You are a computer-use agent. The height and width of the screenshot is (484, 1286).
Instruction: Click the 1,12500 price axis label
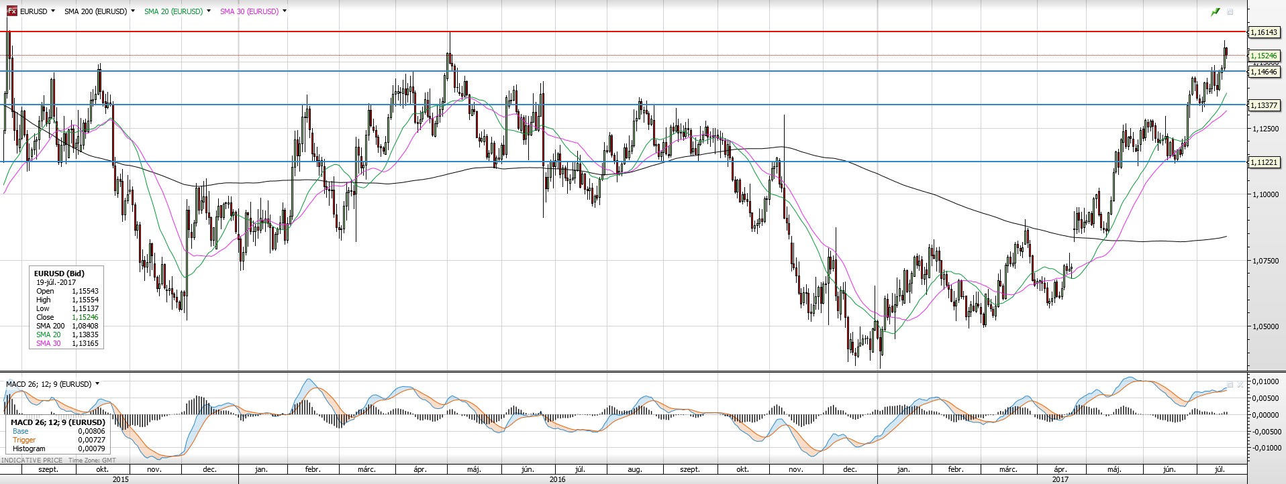1265,129
